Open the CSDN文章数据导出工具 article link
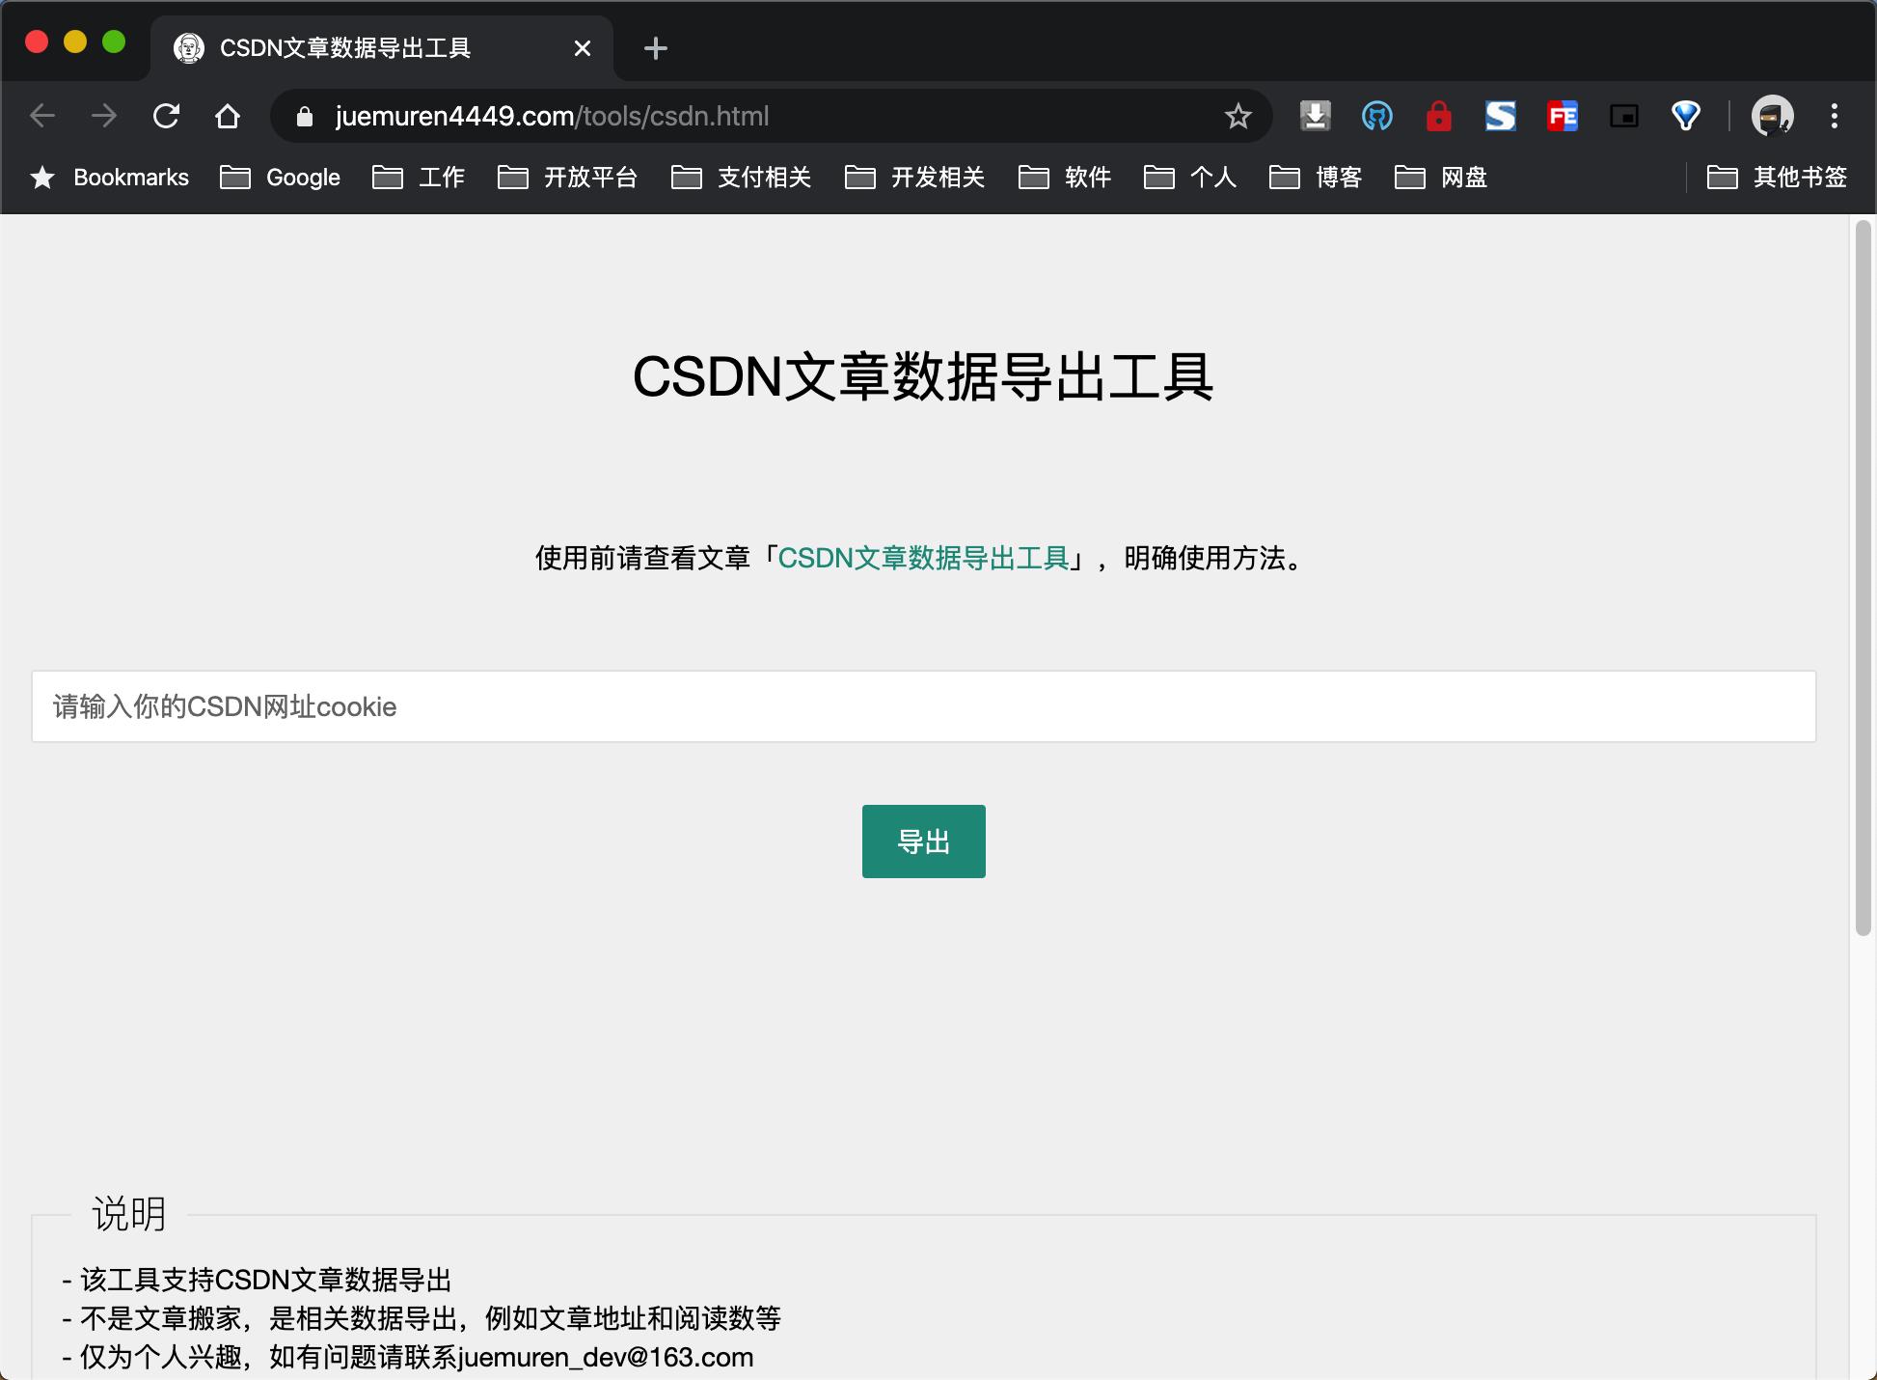Screen dimensions: 1877x1380 [x=927, y=558]
